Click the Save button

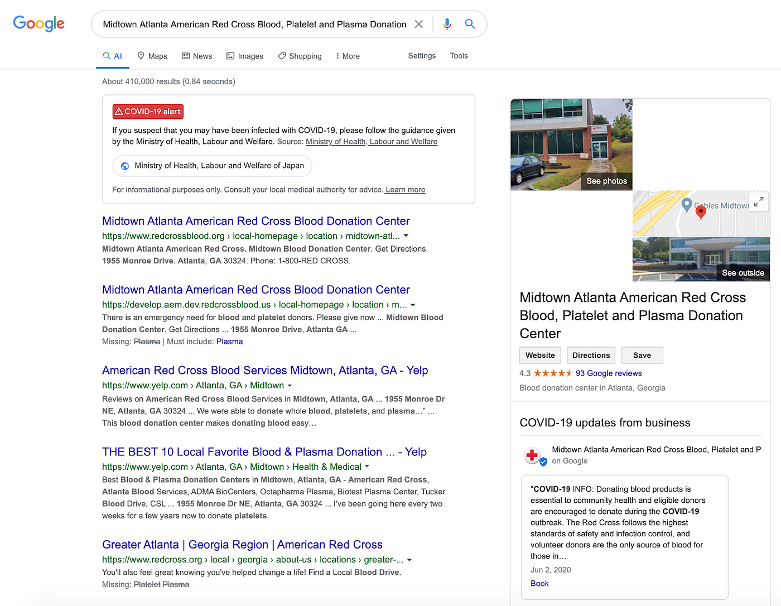[642, 355]
